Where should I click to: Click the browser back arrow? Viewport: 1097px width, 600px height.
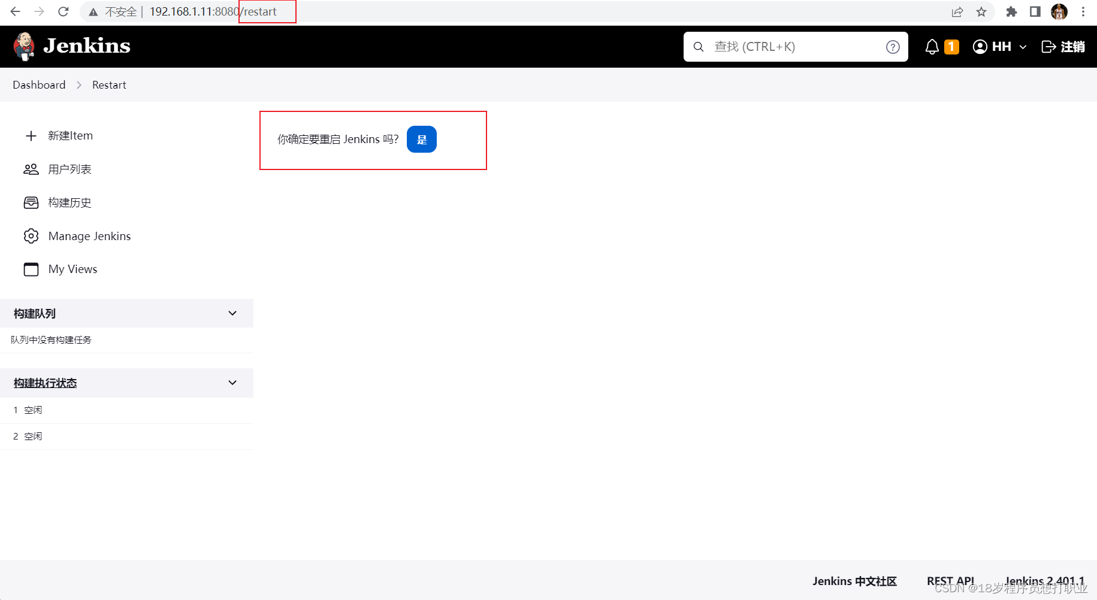[16, 11]
